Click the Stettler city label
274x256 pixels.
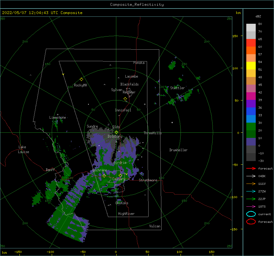click(177, 88)
